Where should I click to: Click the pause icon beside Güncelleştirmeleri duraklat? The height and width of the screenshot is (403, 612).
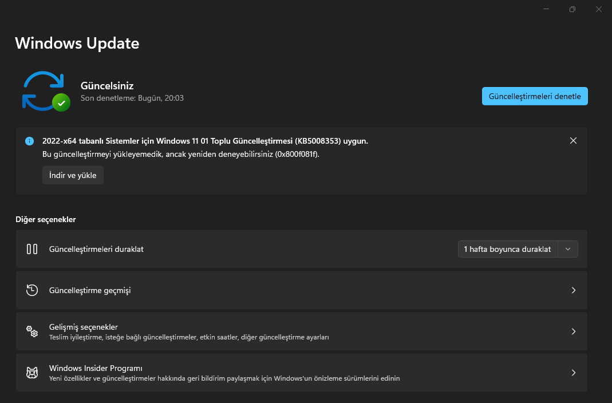click(x=32, y=249)
